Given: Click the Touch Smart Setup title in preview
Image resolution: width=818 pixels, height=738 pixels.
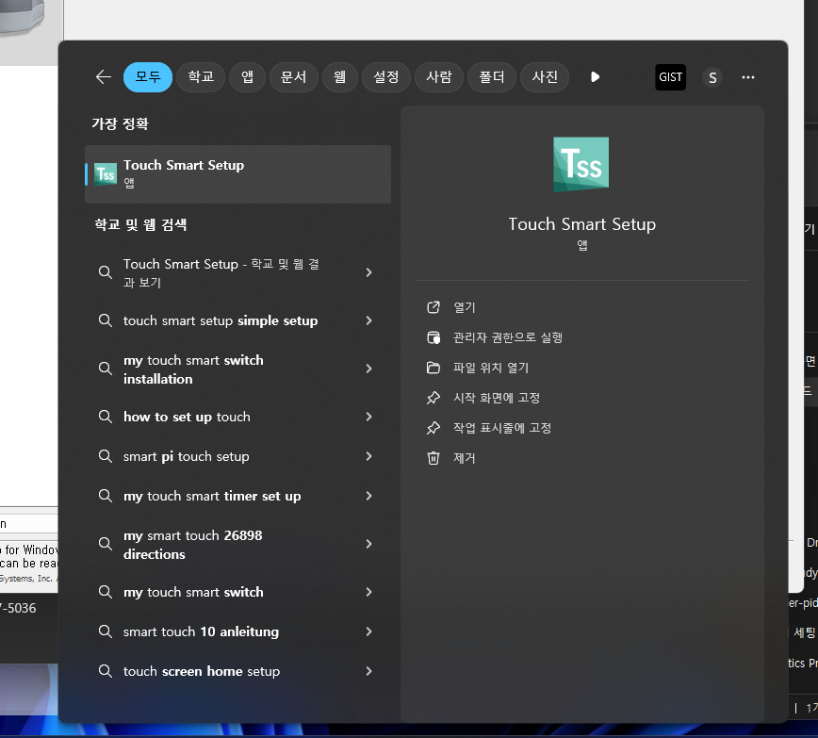Looking at the screenshot, I should pyautogui.click(x=582, y=224).
